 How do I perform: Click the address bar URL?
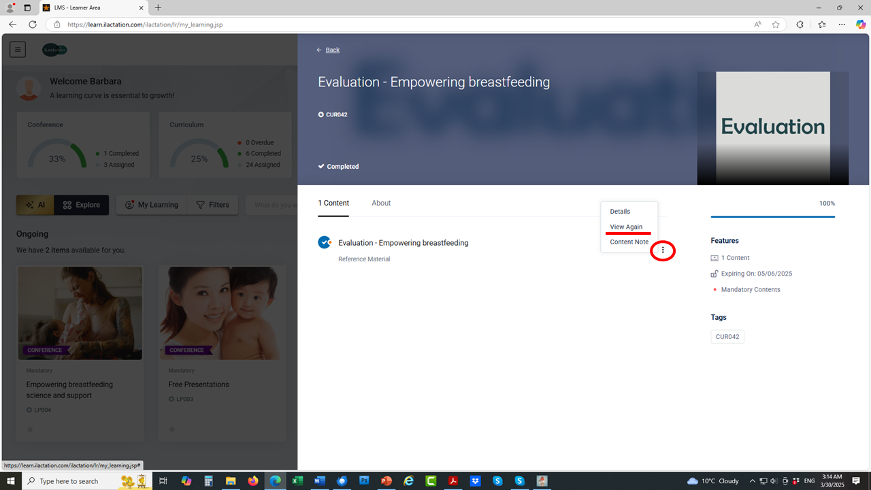tap(145, 24)
